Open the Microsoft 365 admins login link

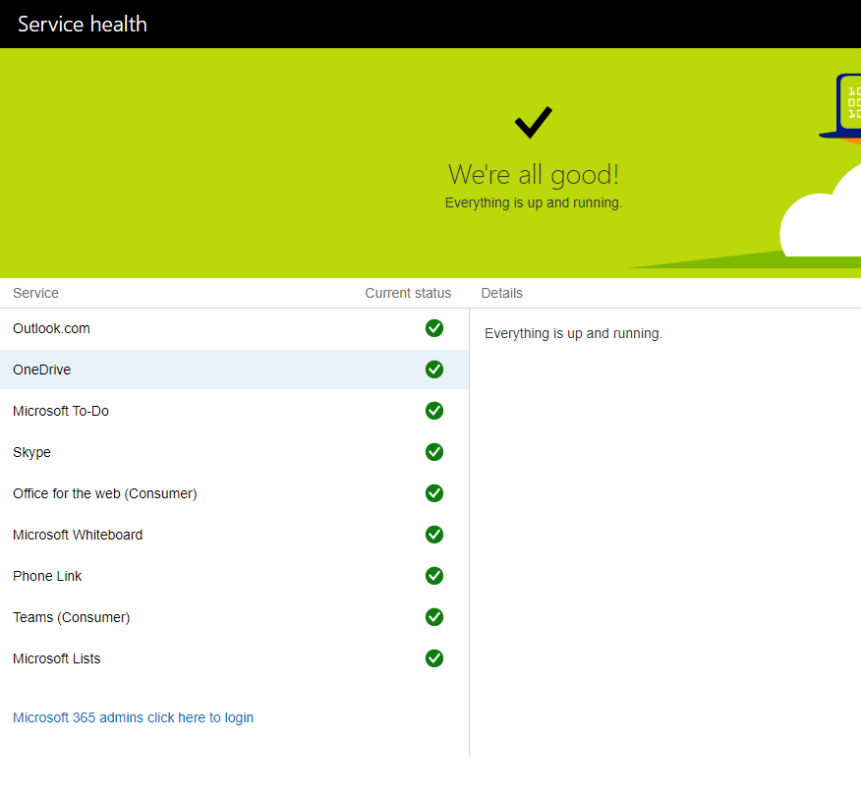[133, 717]
